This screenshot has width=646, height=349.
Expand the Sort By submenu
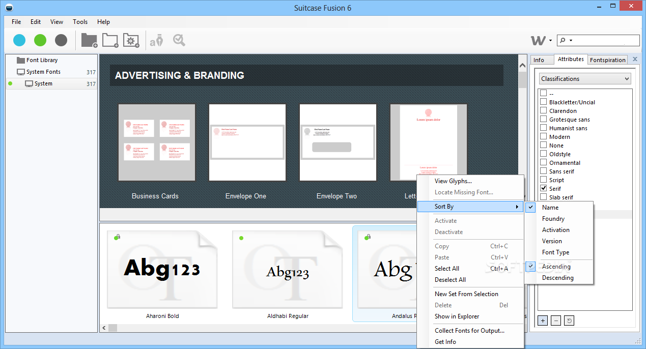tap(470, 207)
